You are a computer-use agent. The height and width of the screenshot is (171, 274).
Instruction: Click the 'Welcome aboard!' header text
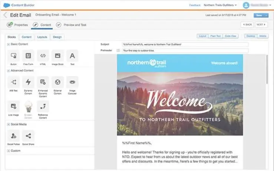224,63
